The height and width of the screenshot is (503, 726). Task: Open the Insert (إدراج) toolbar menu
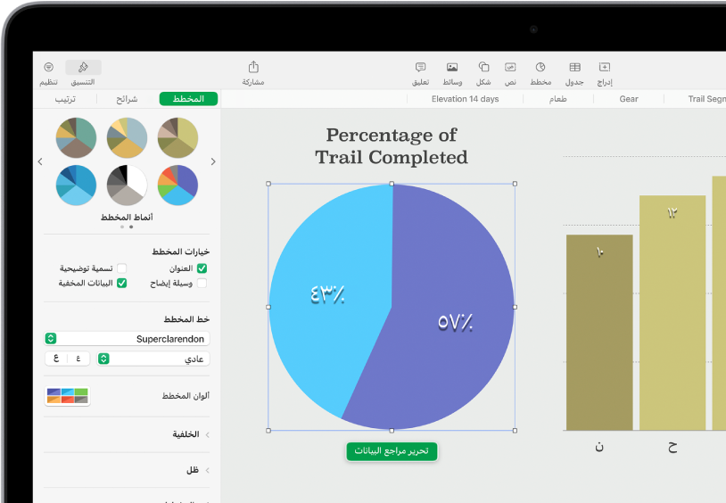[x=605, y=72]
